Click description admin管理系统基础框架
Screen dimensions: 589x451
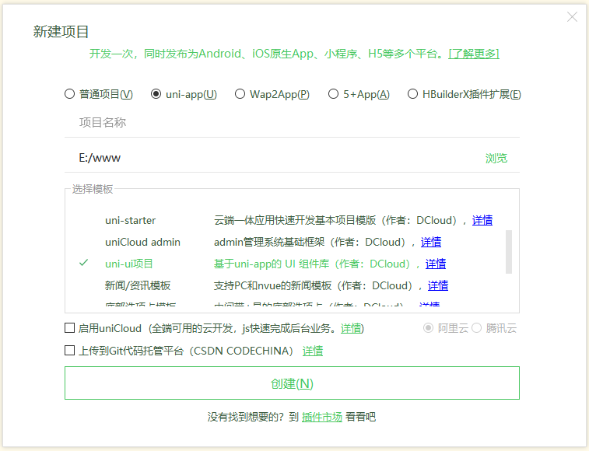tap(269, 242)
